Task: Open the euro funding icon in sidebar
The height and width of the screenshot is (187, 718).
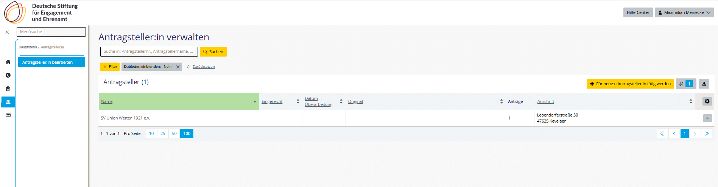Action: [x=8, y=75]
